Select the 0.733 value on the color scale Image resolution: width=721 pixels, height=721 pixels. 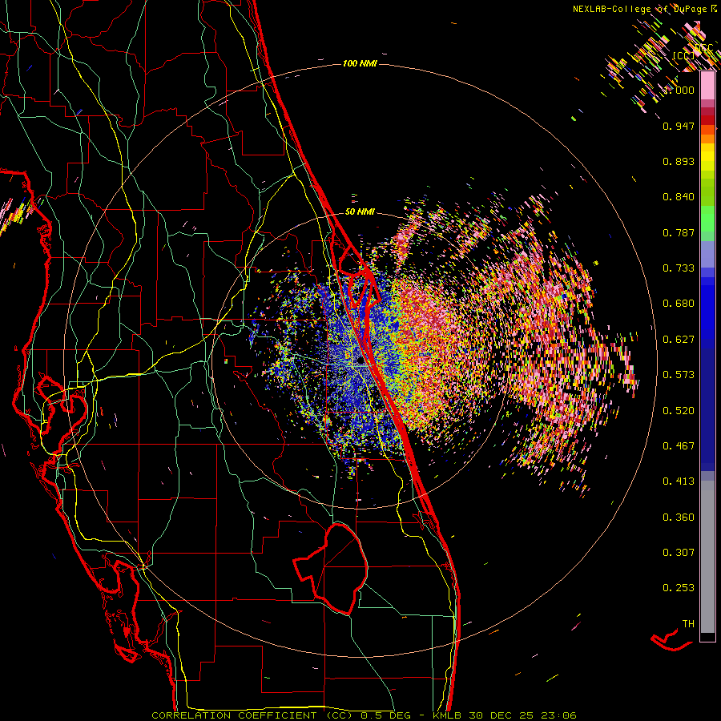[x=679, y=268]
